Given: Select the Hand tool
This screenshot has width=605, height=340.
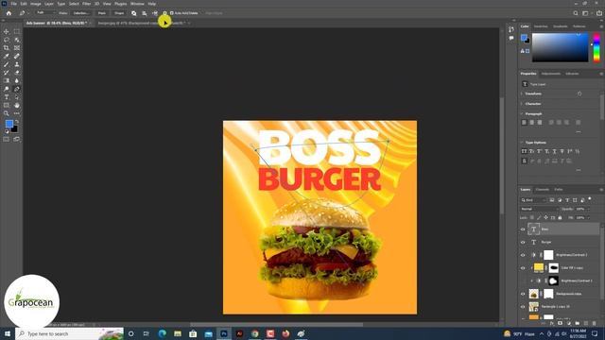Looking at the screenshot, I should pos(17,105).
